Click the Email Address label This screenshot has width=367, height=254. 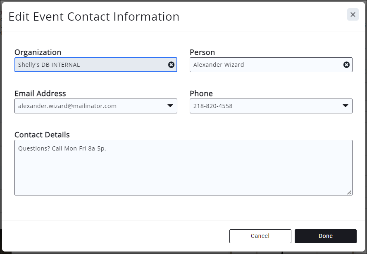[x=40, y=94]
